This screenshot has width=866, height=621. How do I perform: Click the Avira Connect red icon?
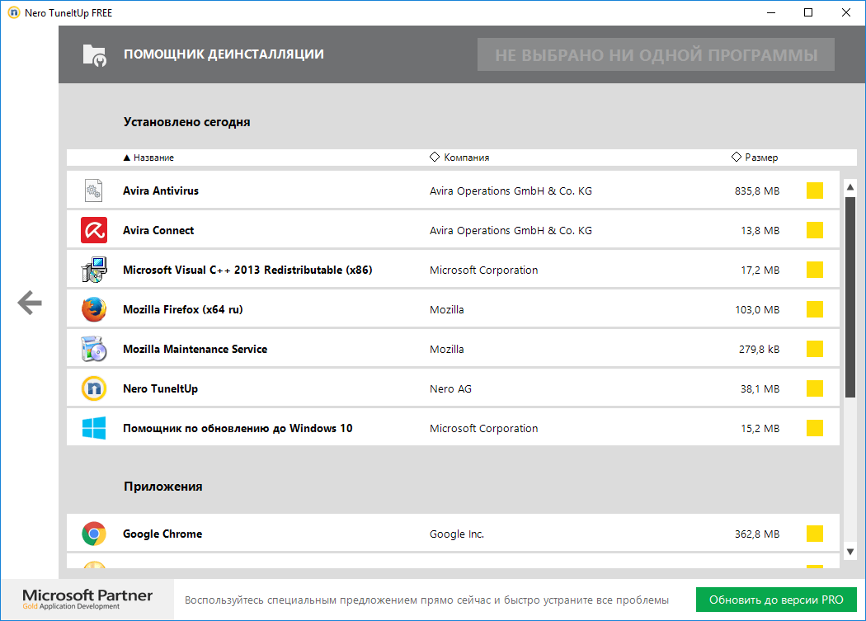pos(94,230)
